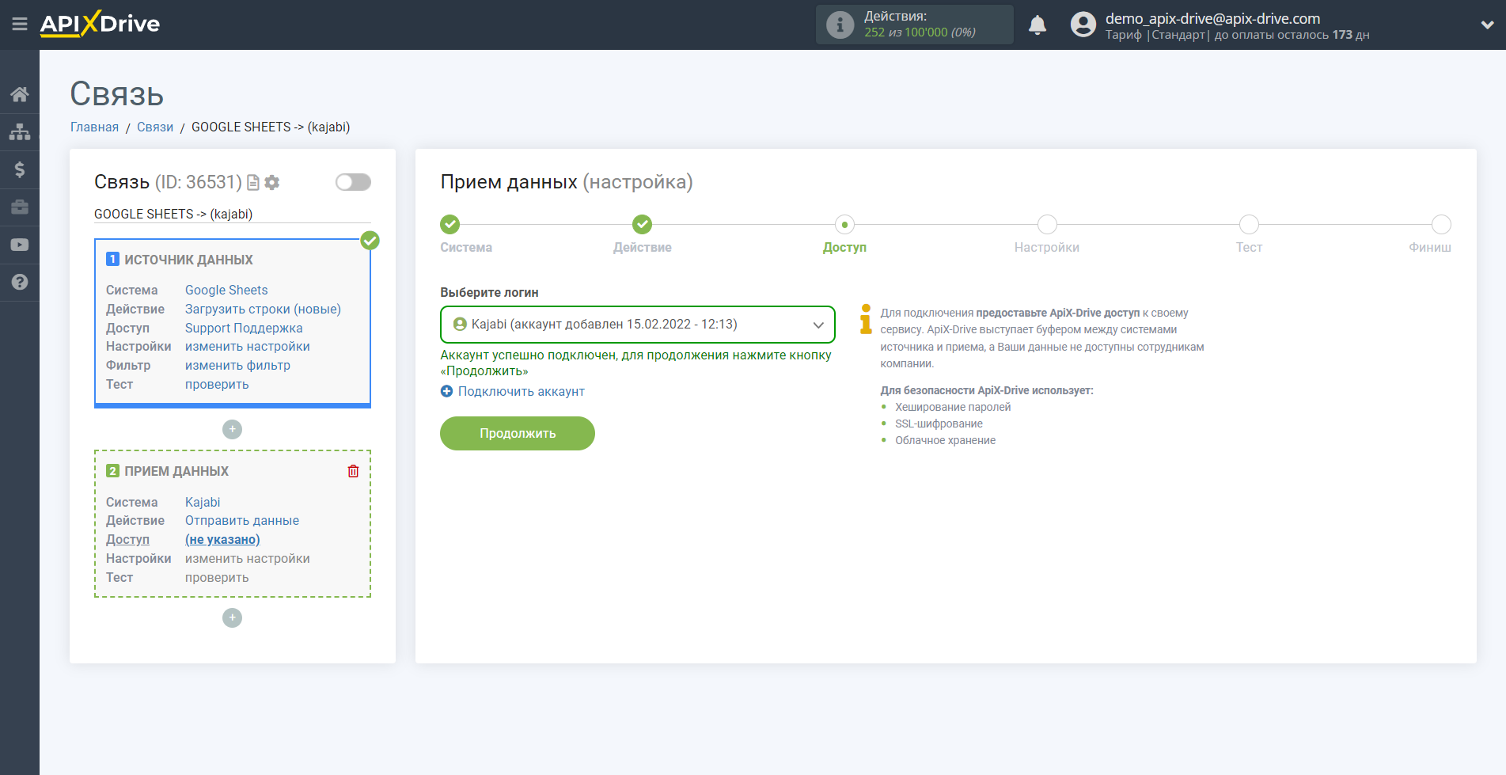Screen dimensions: 1506x775
Task: Open the YouTube video icon in sidebar
Action: point(20,245)
